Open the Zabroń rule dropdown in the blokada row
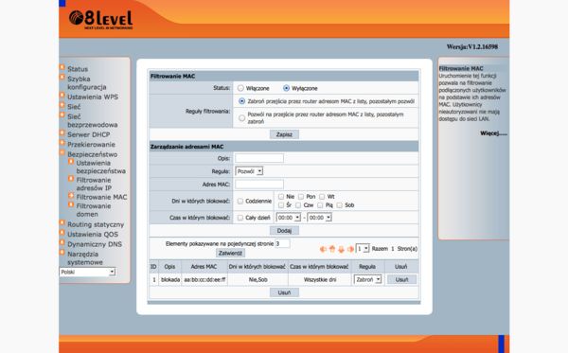This screenshot has width=568, height=353. (367, 279)
